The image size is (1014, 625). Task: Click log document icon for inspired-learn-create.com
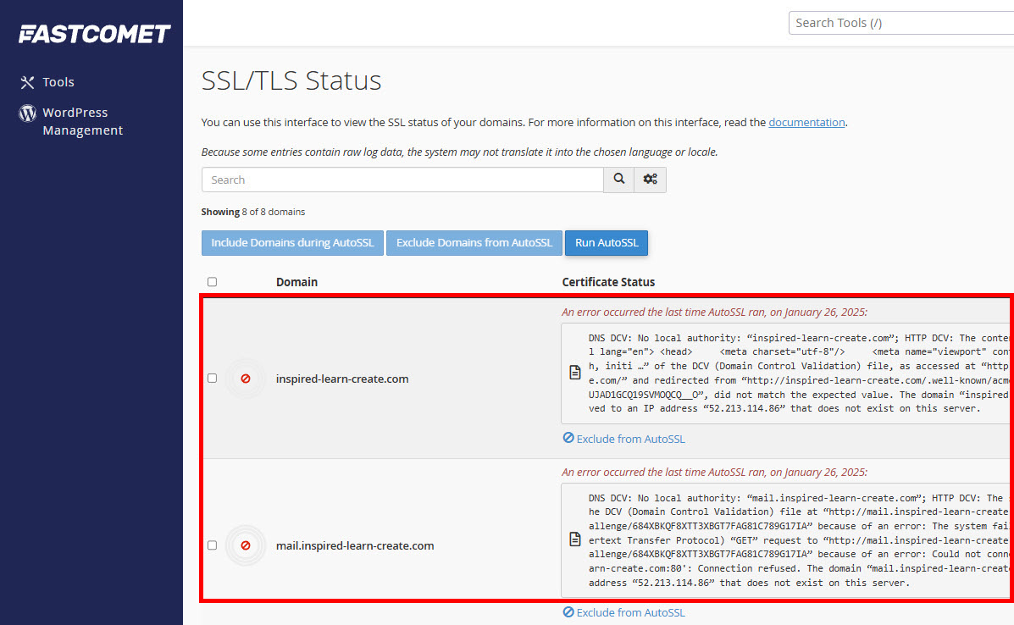coord(575,373)
